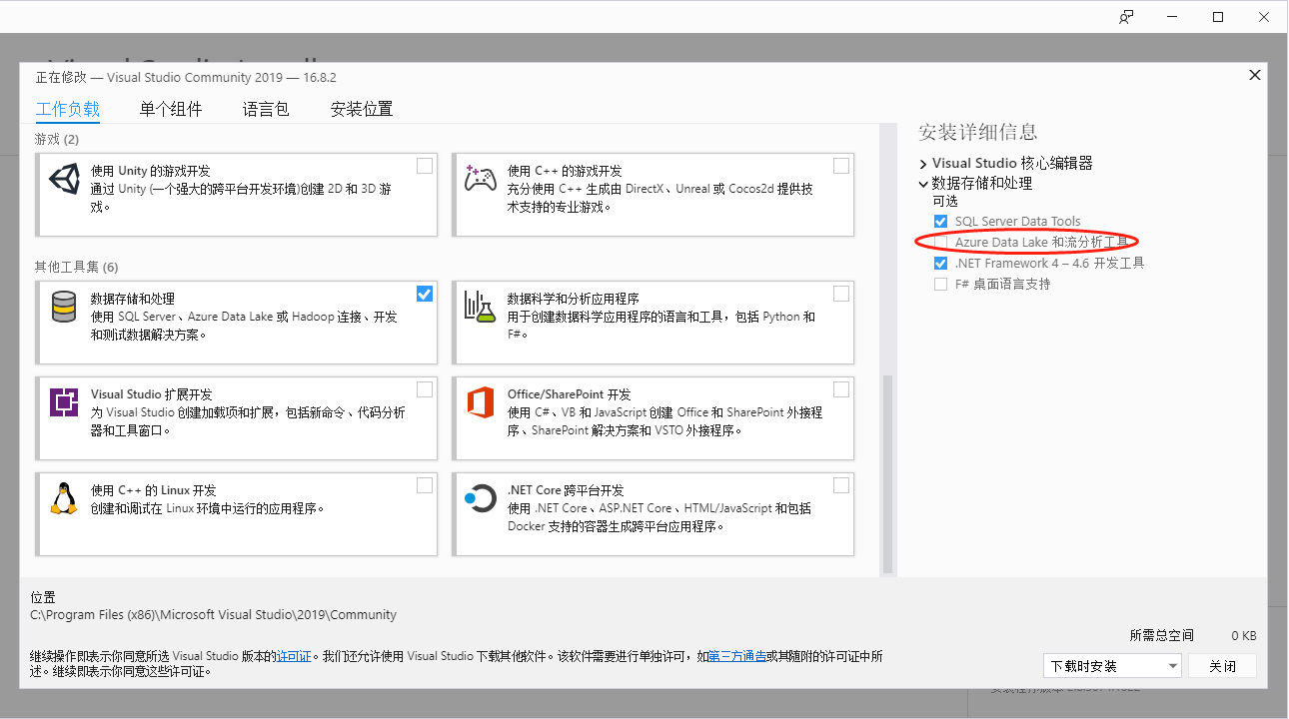Check the Linux development with C++ workload

(425, 485)
